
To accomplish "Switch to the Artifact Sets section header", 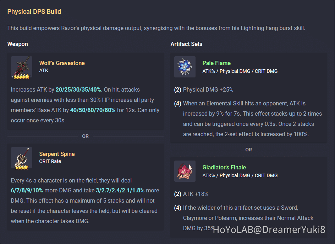I will [186, 44].
